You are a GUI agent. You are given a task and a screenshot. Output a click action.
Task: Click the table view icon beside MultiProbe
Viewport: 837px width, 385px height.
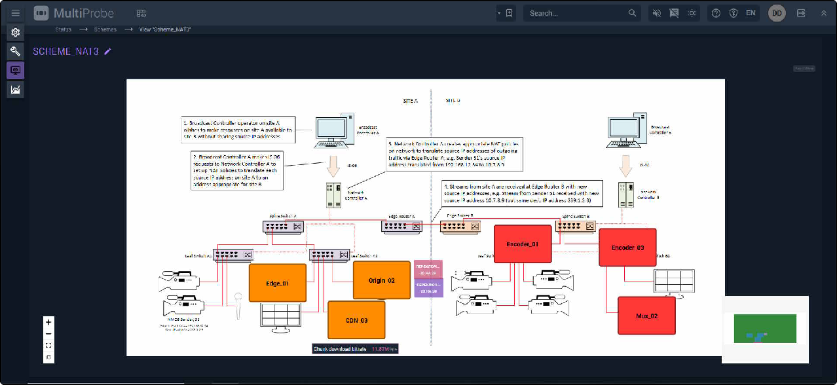point(141,13)
